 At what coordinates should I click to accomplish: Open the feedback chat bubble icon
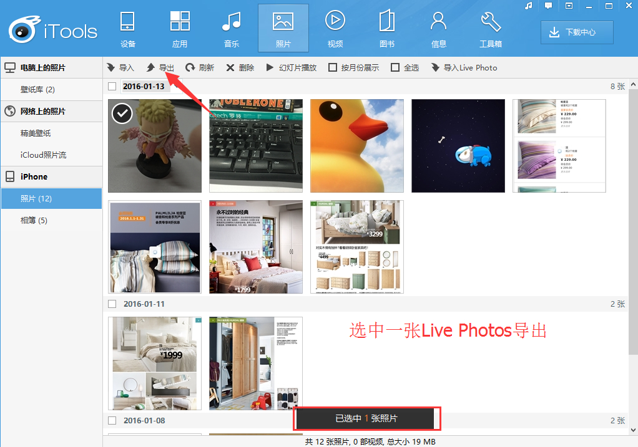(x=549, y=6)
